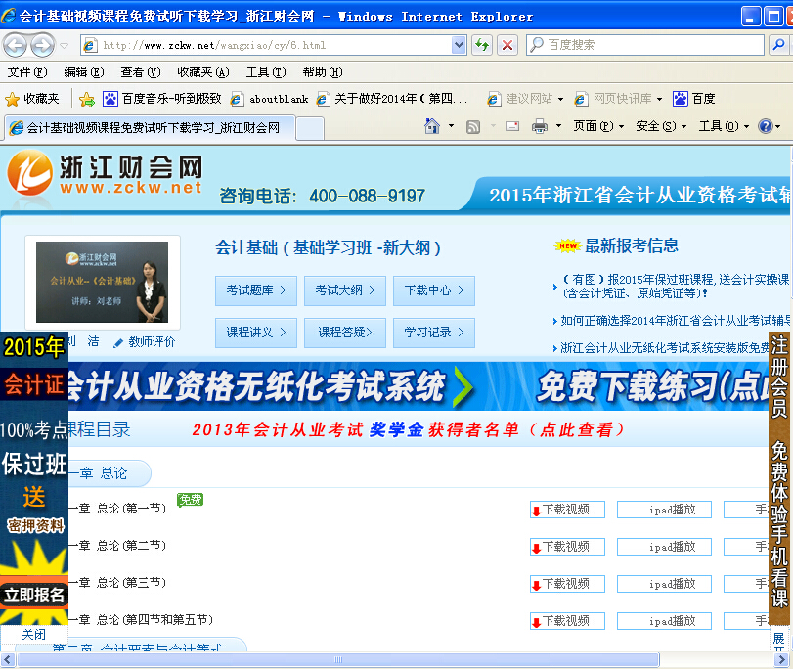Open the 学习记录 button
The width and height of the screenshot is (793, 669).
click(x=434, y=333)
